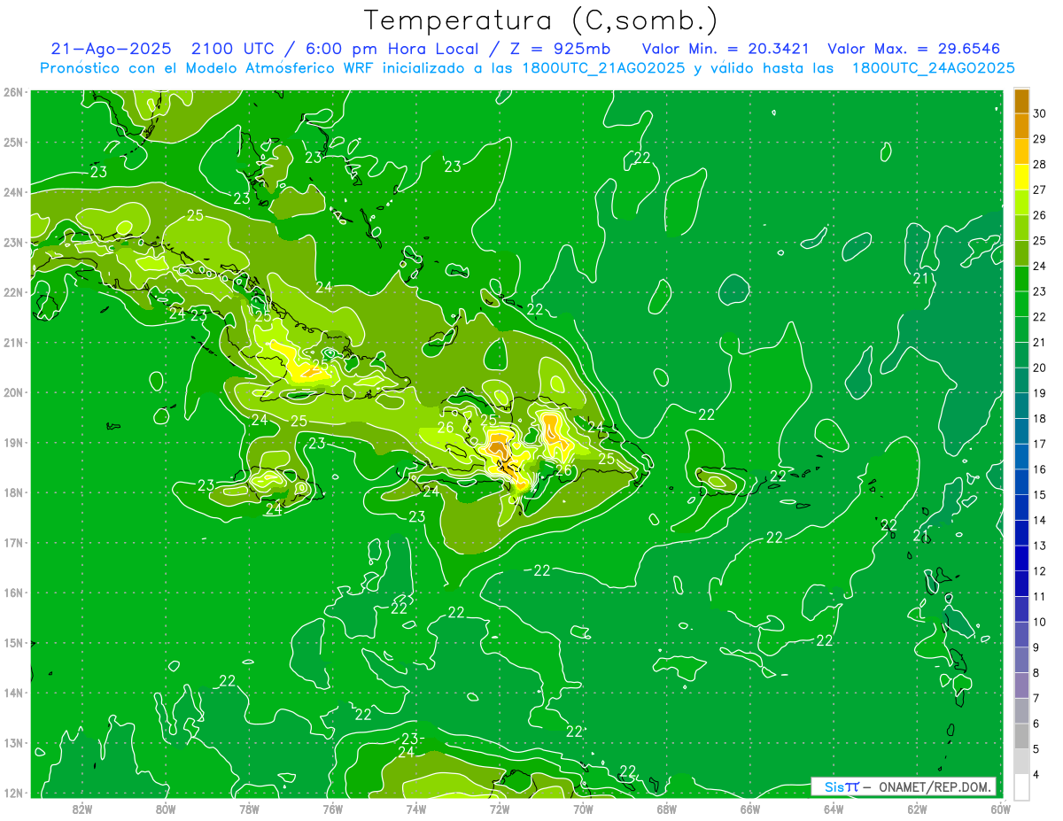Pick the white swatch below label 4
1063x821 pixels.
1021,786
